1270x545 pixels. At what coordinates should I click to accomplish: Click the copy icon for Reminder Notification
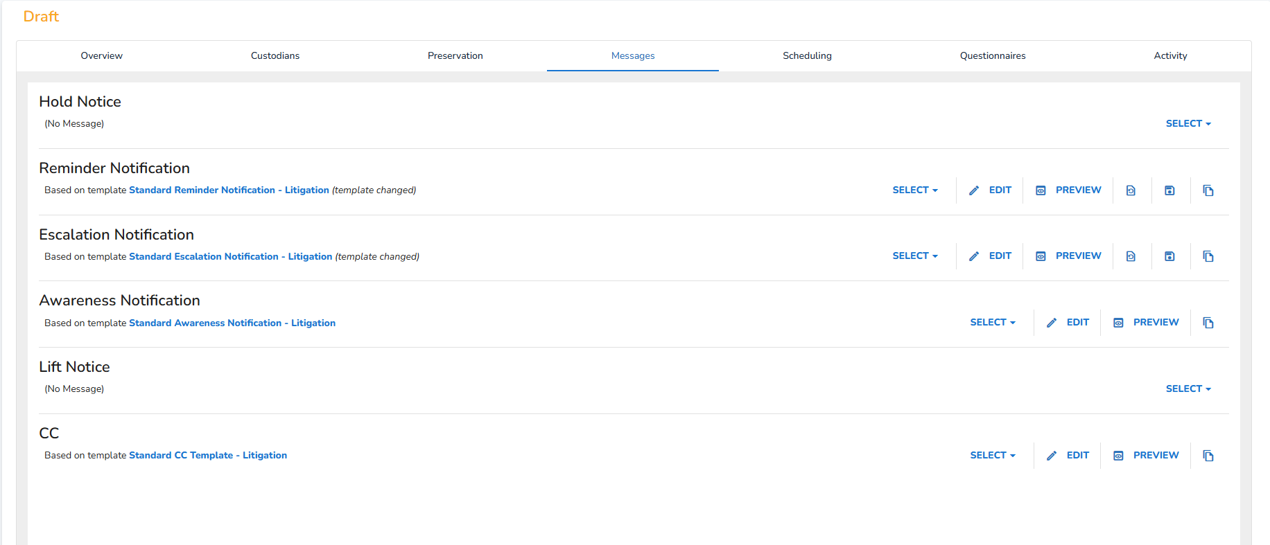(1208, 190)
